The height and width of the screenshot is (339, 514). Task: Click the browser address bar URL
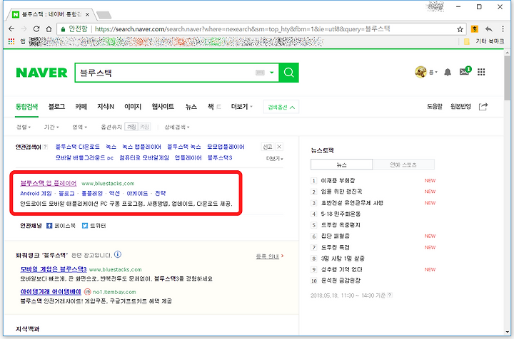click(243, 29)
